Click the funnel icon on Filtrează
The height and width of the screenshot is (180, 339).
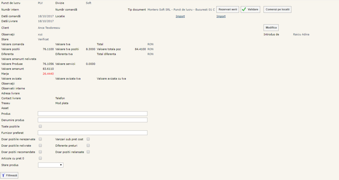[x=3, y=175]
